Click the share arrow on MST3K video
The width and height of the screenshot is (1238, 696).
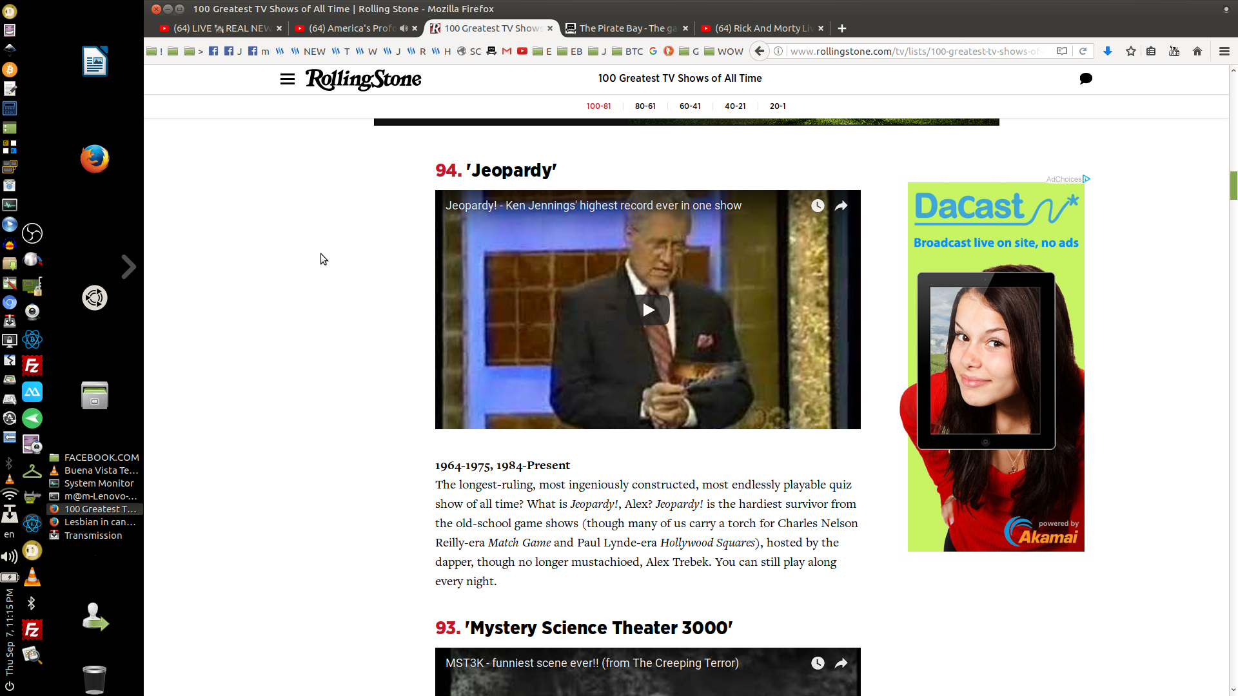841,663
